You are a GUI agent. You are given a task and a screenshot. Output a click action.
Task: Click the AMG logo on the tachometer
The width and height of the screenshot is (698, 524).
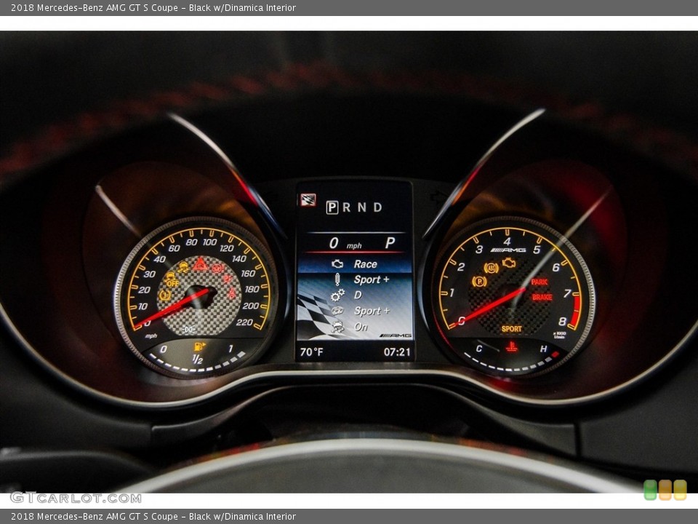click(508, 250)
